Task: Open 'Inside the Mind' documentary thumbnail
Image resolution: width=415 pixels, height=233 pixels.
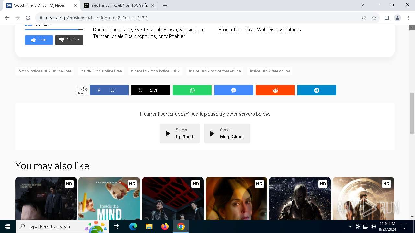Action: click(x=109, y=198)
